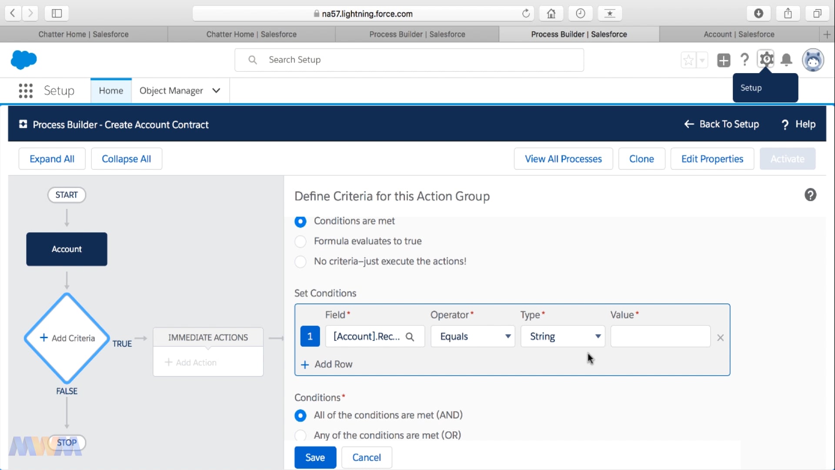Screen dimensions: 835x470
Task: Open the Setup gear icon
Action: (x=766, y=59)
